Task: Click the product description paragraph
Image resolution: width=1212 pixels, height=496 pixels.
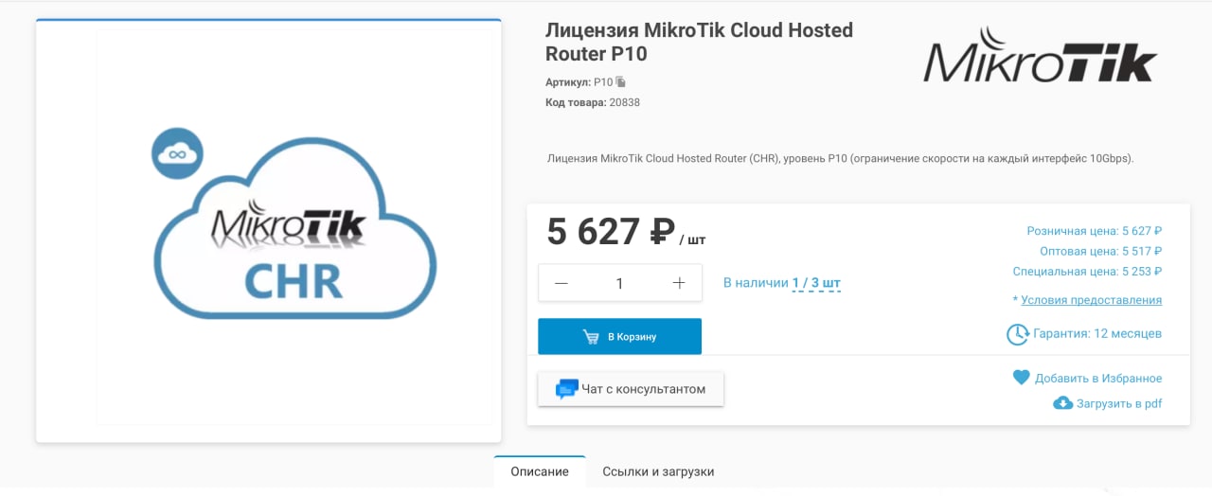Action: coord(841,158)
